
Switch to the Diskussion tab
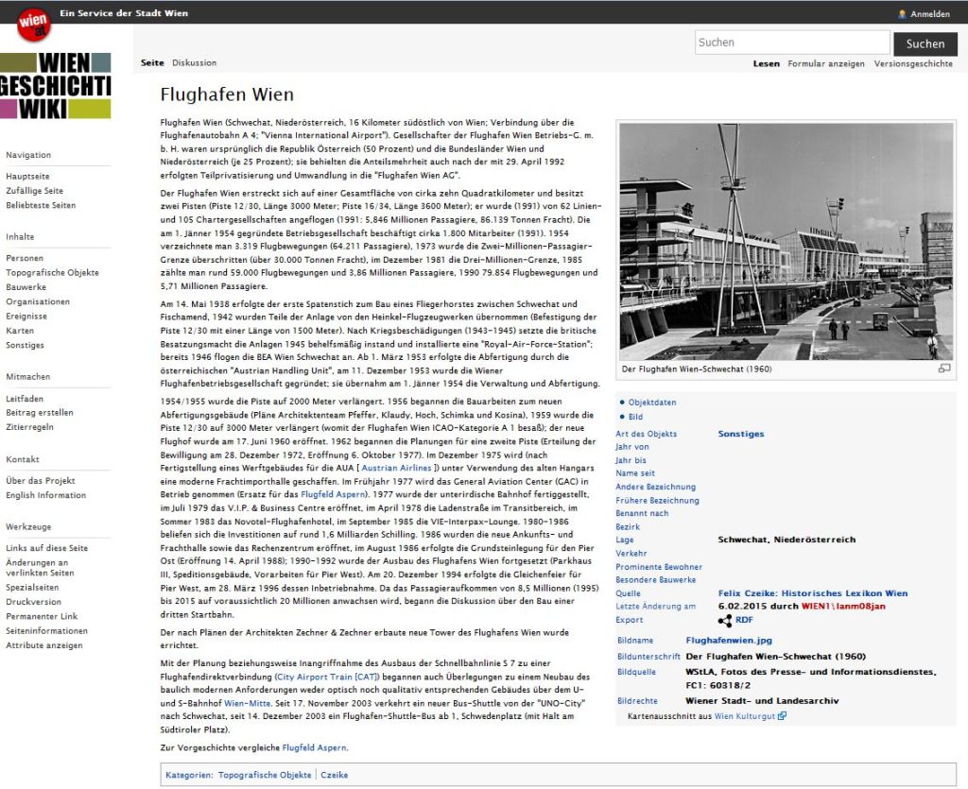tap(194, 63)
